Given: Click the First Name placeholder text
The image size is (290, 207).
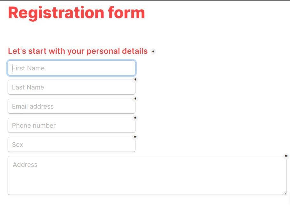Looking at the screenshot, I should [29, 68].
